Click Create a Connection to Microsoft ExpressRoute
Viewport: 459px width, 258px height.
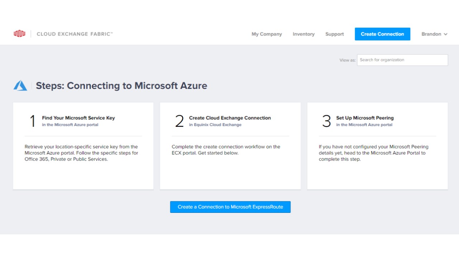230,207
